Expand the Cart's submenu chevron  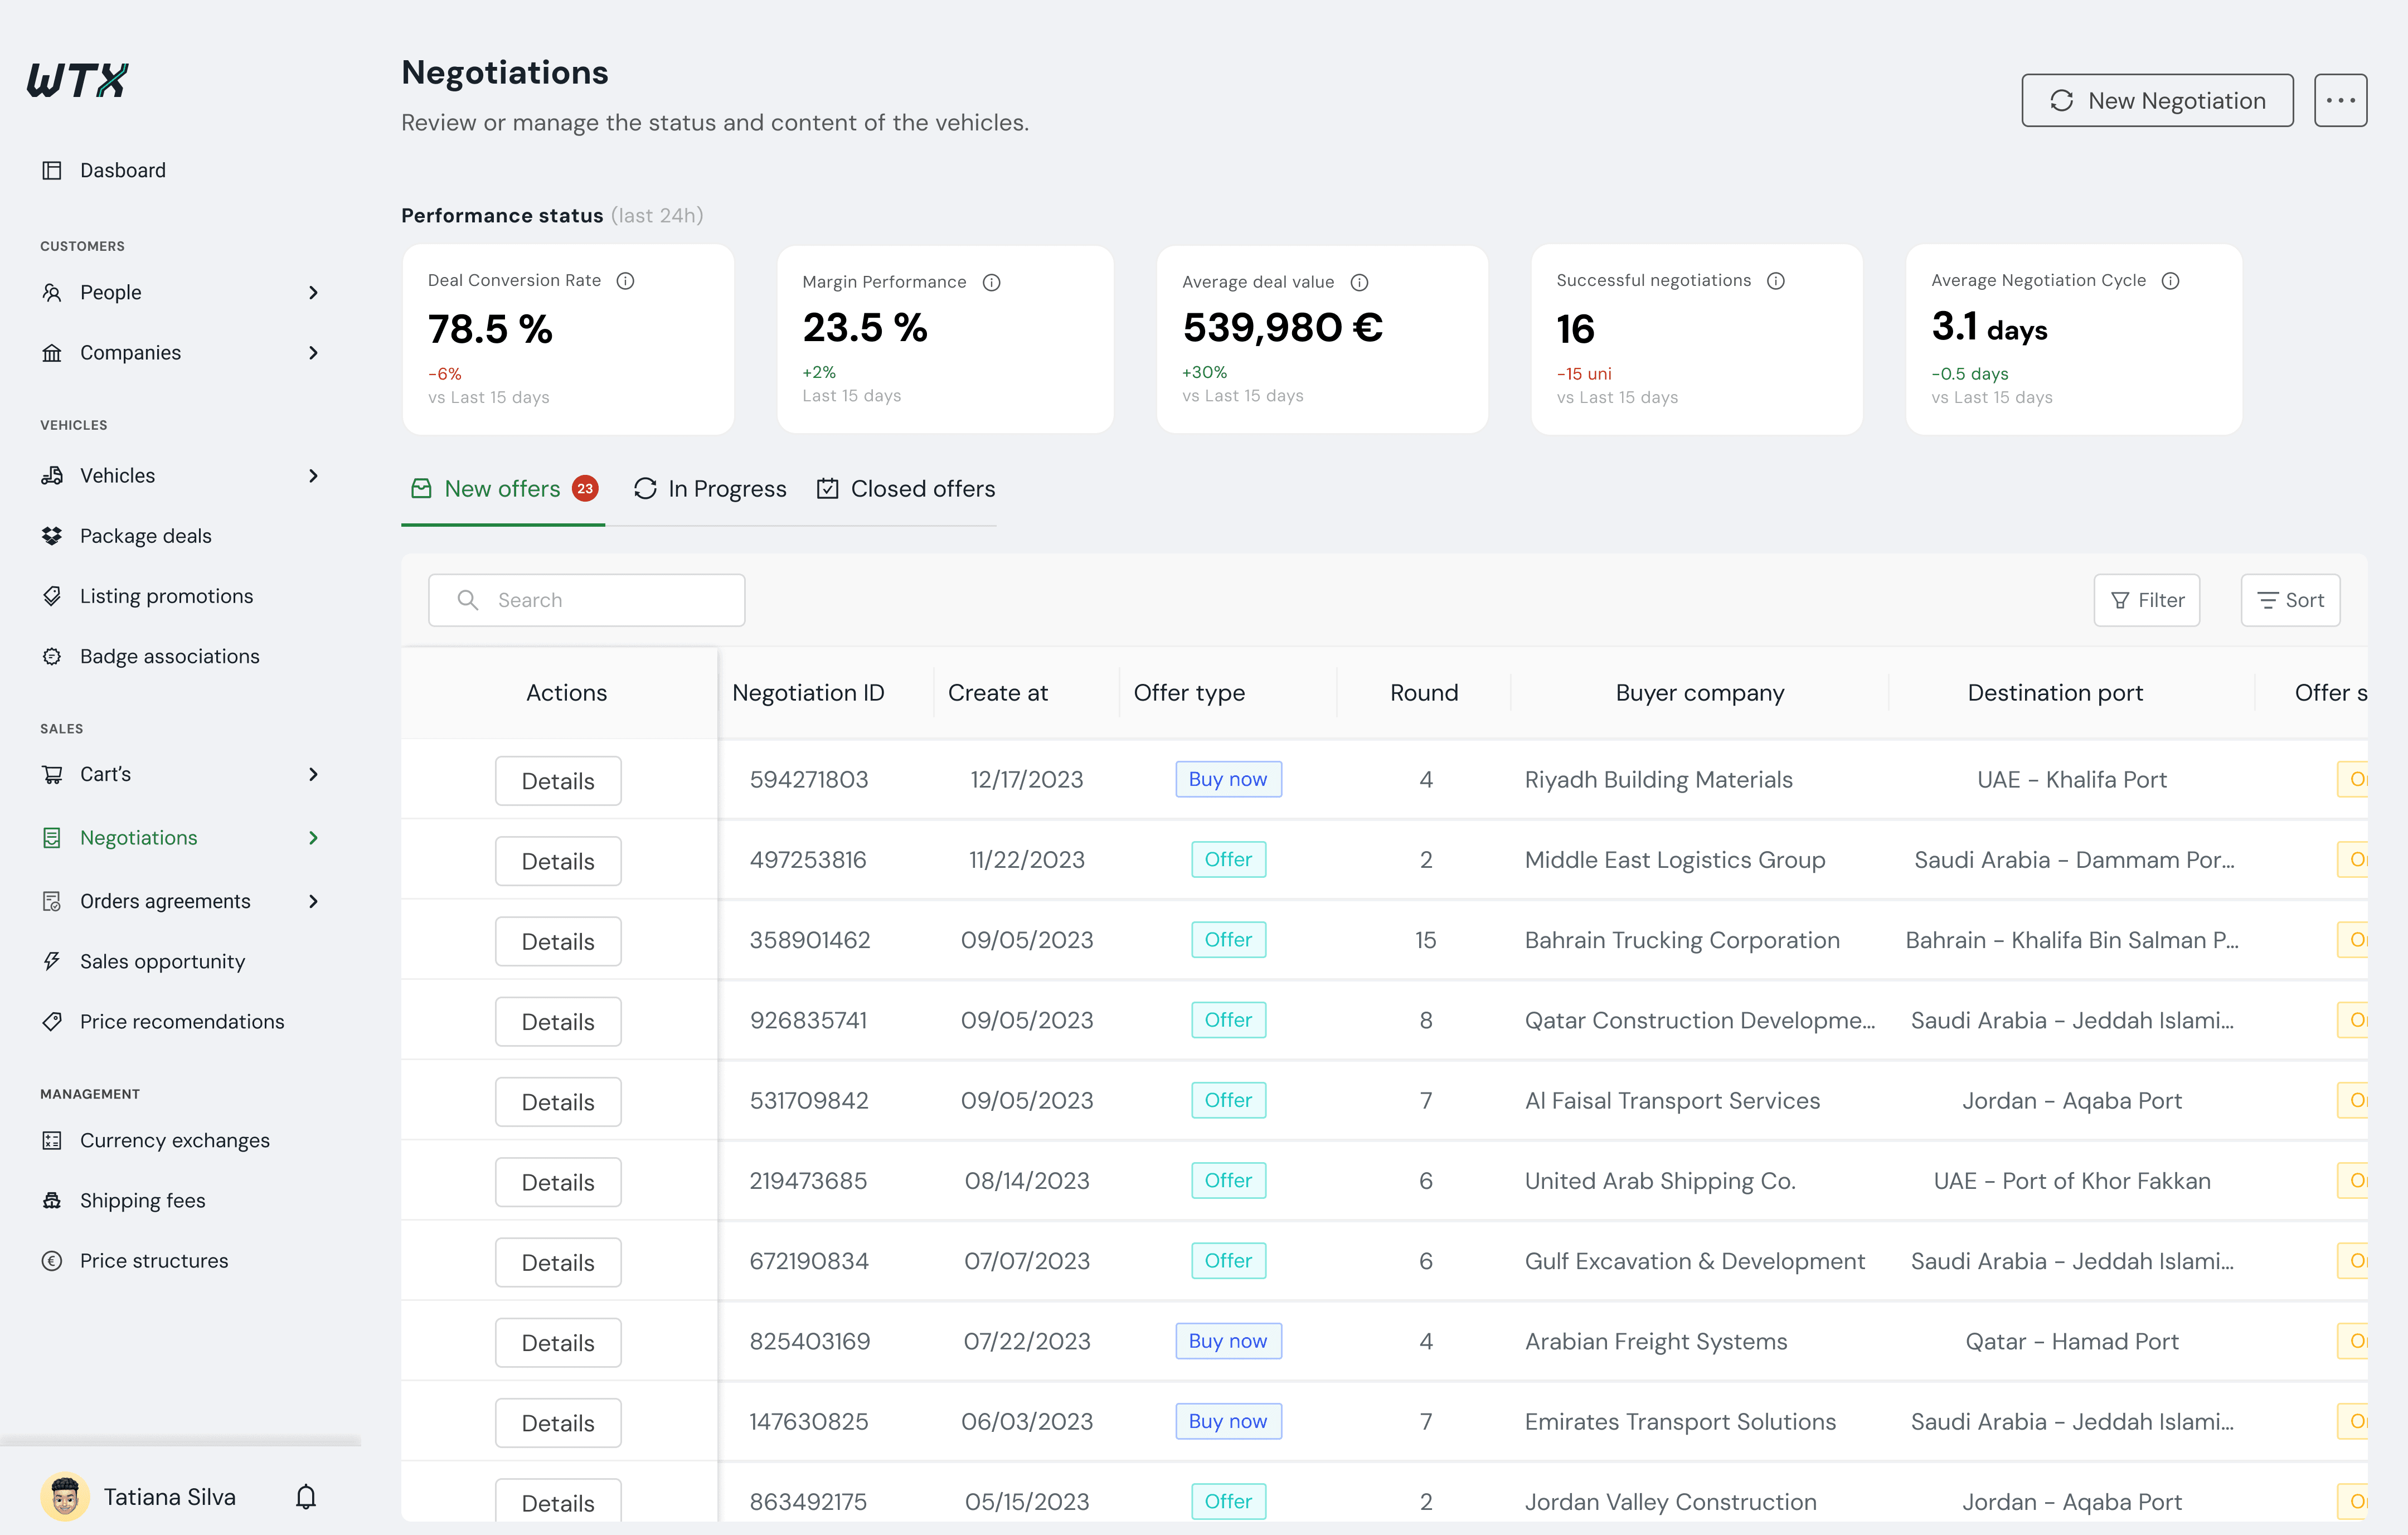(313, 775)
